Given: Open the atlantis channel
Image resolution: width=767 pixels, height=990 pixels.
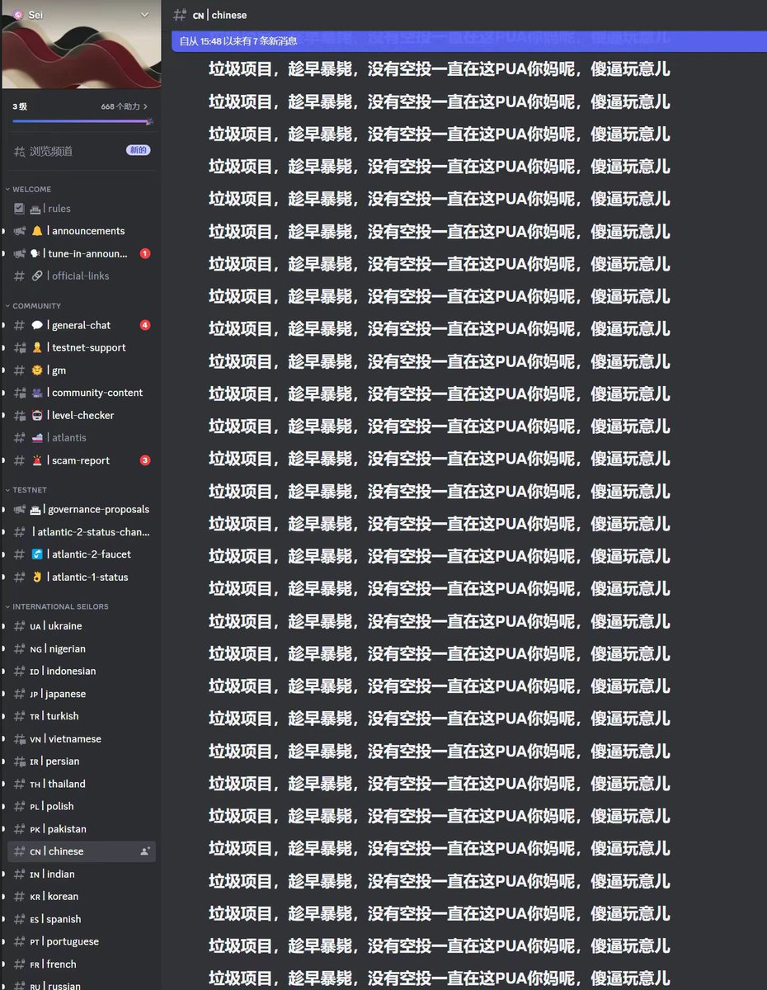Looking at the screenshot, I should point(81,437).
